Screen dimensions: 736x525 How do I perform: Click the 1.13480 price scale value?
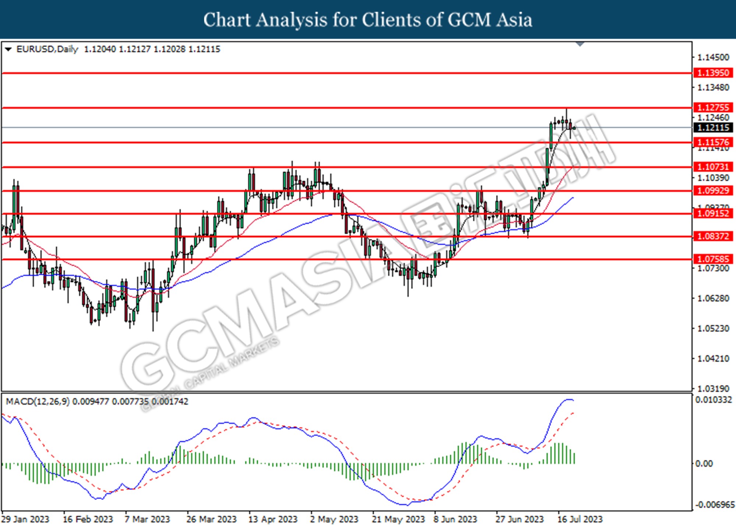pos(713,87)
